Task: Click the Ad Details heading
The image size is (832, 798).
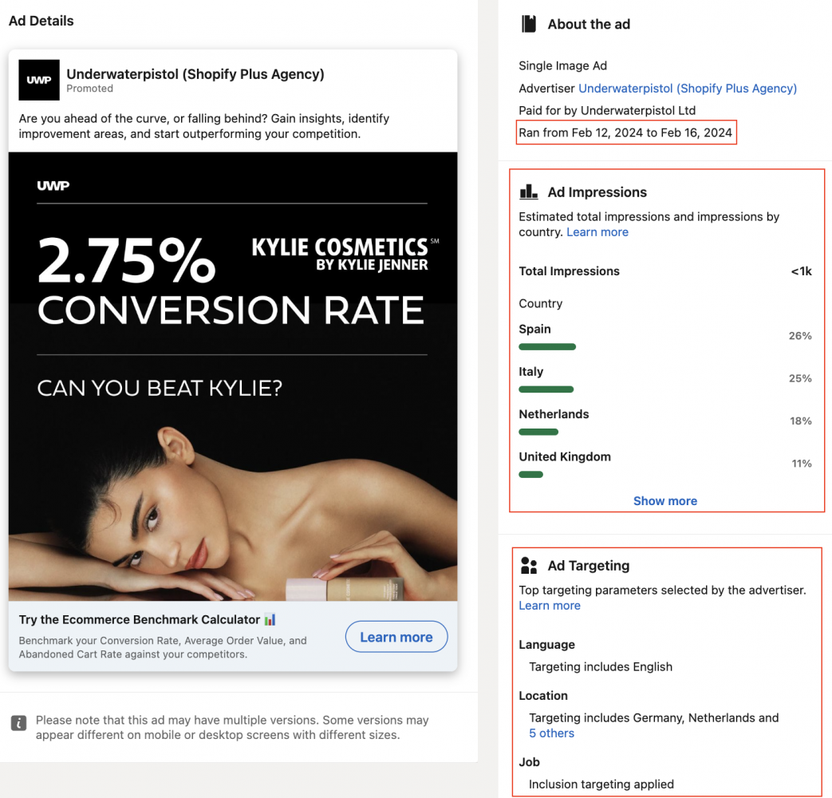Action: click(41, 21)
